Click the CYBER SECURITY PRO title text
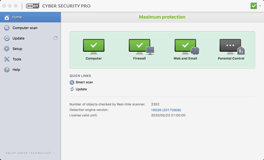The height and width of the screenshot is (160, 264). (66, 6)
